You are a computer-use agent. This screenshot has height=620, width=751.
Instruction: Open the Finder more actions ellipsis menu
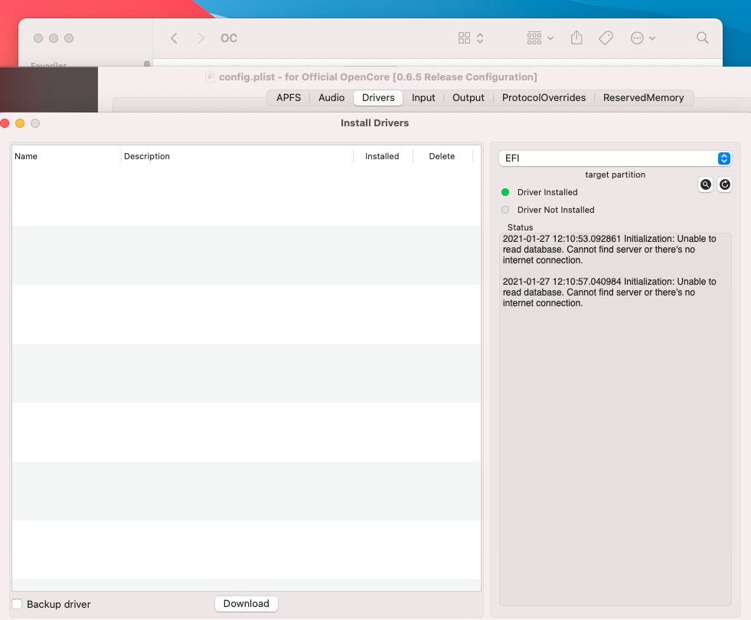(x=642, y=38)
